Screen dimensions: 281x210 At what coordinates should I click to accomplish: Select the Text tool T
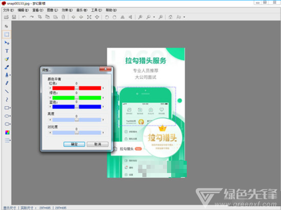7,51
